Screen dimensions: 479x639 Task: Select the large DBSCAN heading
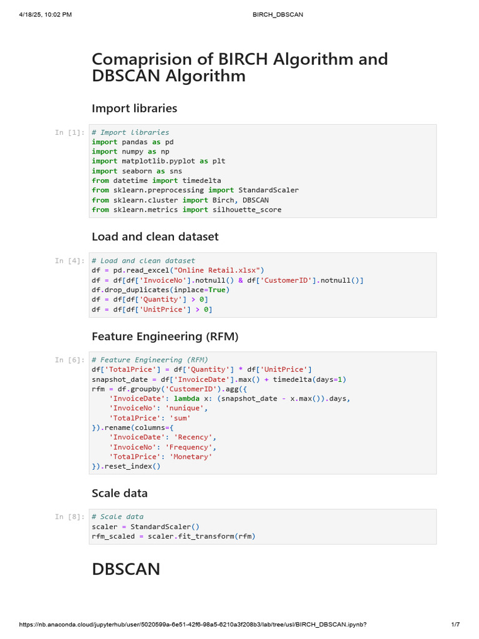(x=126, y=569)
